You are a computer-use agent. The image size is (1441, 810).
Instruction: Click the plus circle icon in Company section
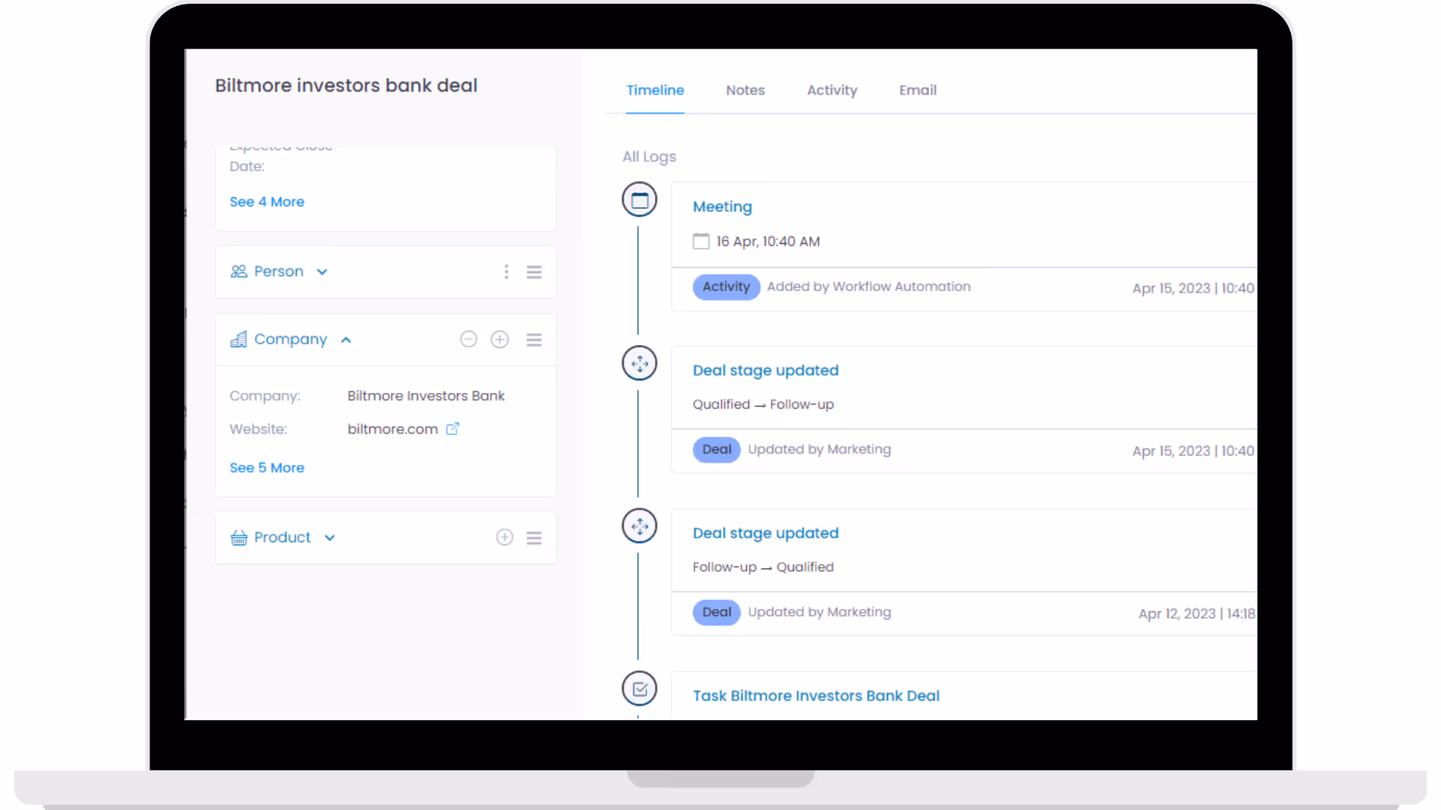pos(500,340)
